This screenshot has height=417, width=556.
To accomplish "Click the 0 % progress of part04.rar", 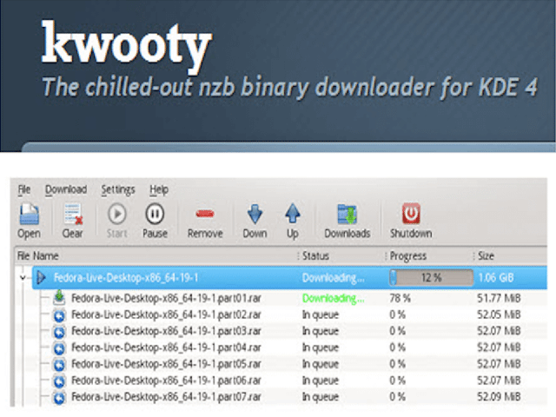I will 397,347.
